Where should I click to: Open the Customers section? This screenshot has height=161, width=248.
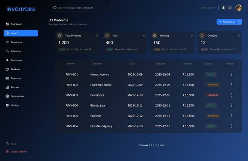pyautogui.click(x=16, y=60)
